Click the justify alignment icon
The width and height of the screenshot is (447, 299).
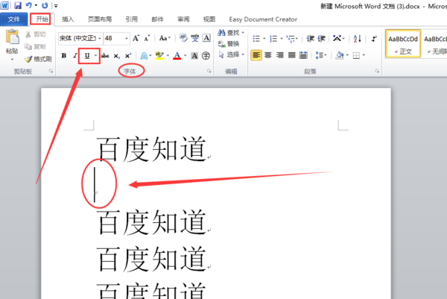291,54
